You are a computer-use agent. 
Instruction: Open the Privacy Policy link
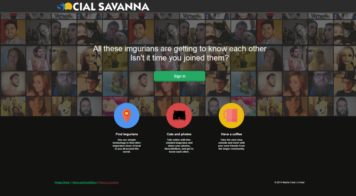click(x=62, y=182)
